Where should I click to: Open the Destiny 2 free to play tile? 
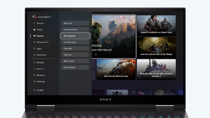[156, 69]
